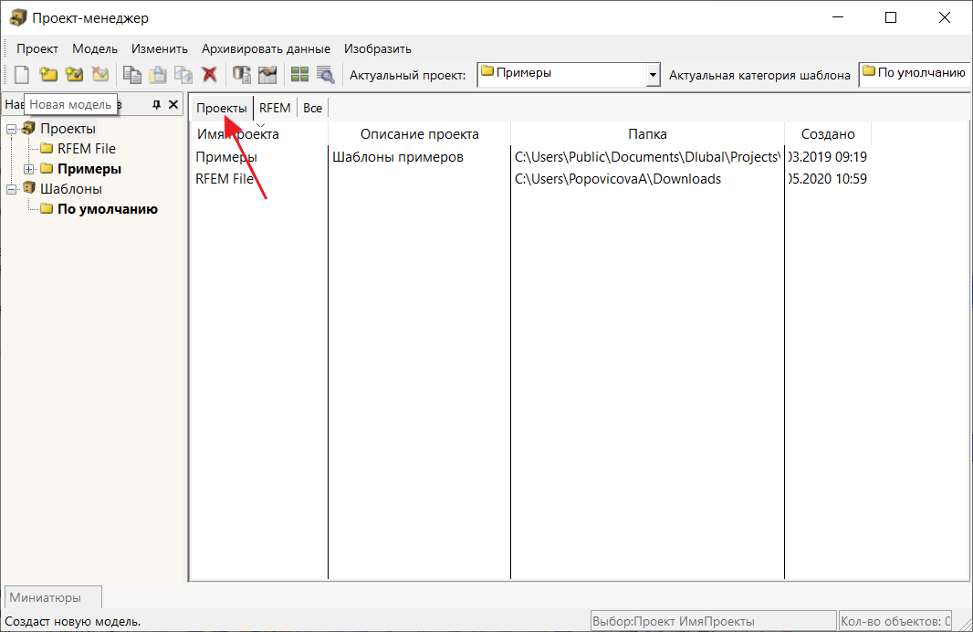Open the Изменить menu
This screenshot has height=632, width=973.
point(160,48)
